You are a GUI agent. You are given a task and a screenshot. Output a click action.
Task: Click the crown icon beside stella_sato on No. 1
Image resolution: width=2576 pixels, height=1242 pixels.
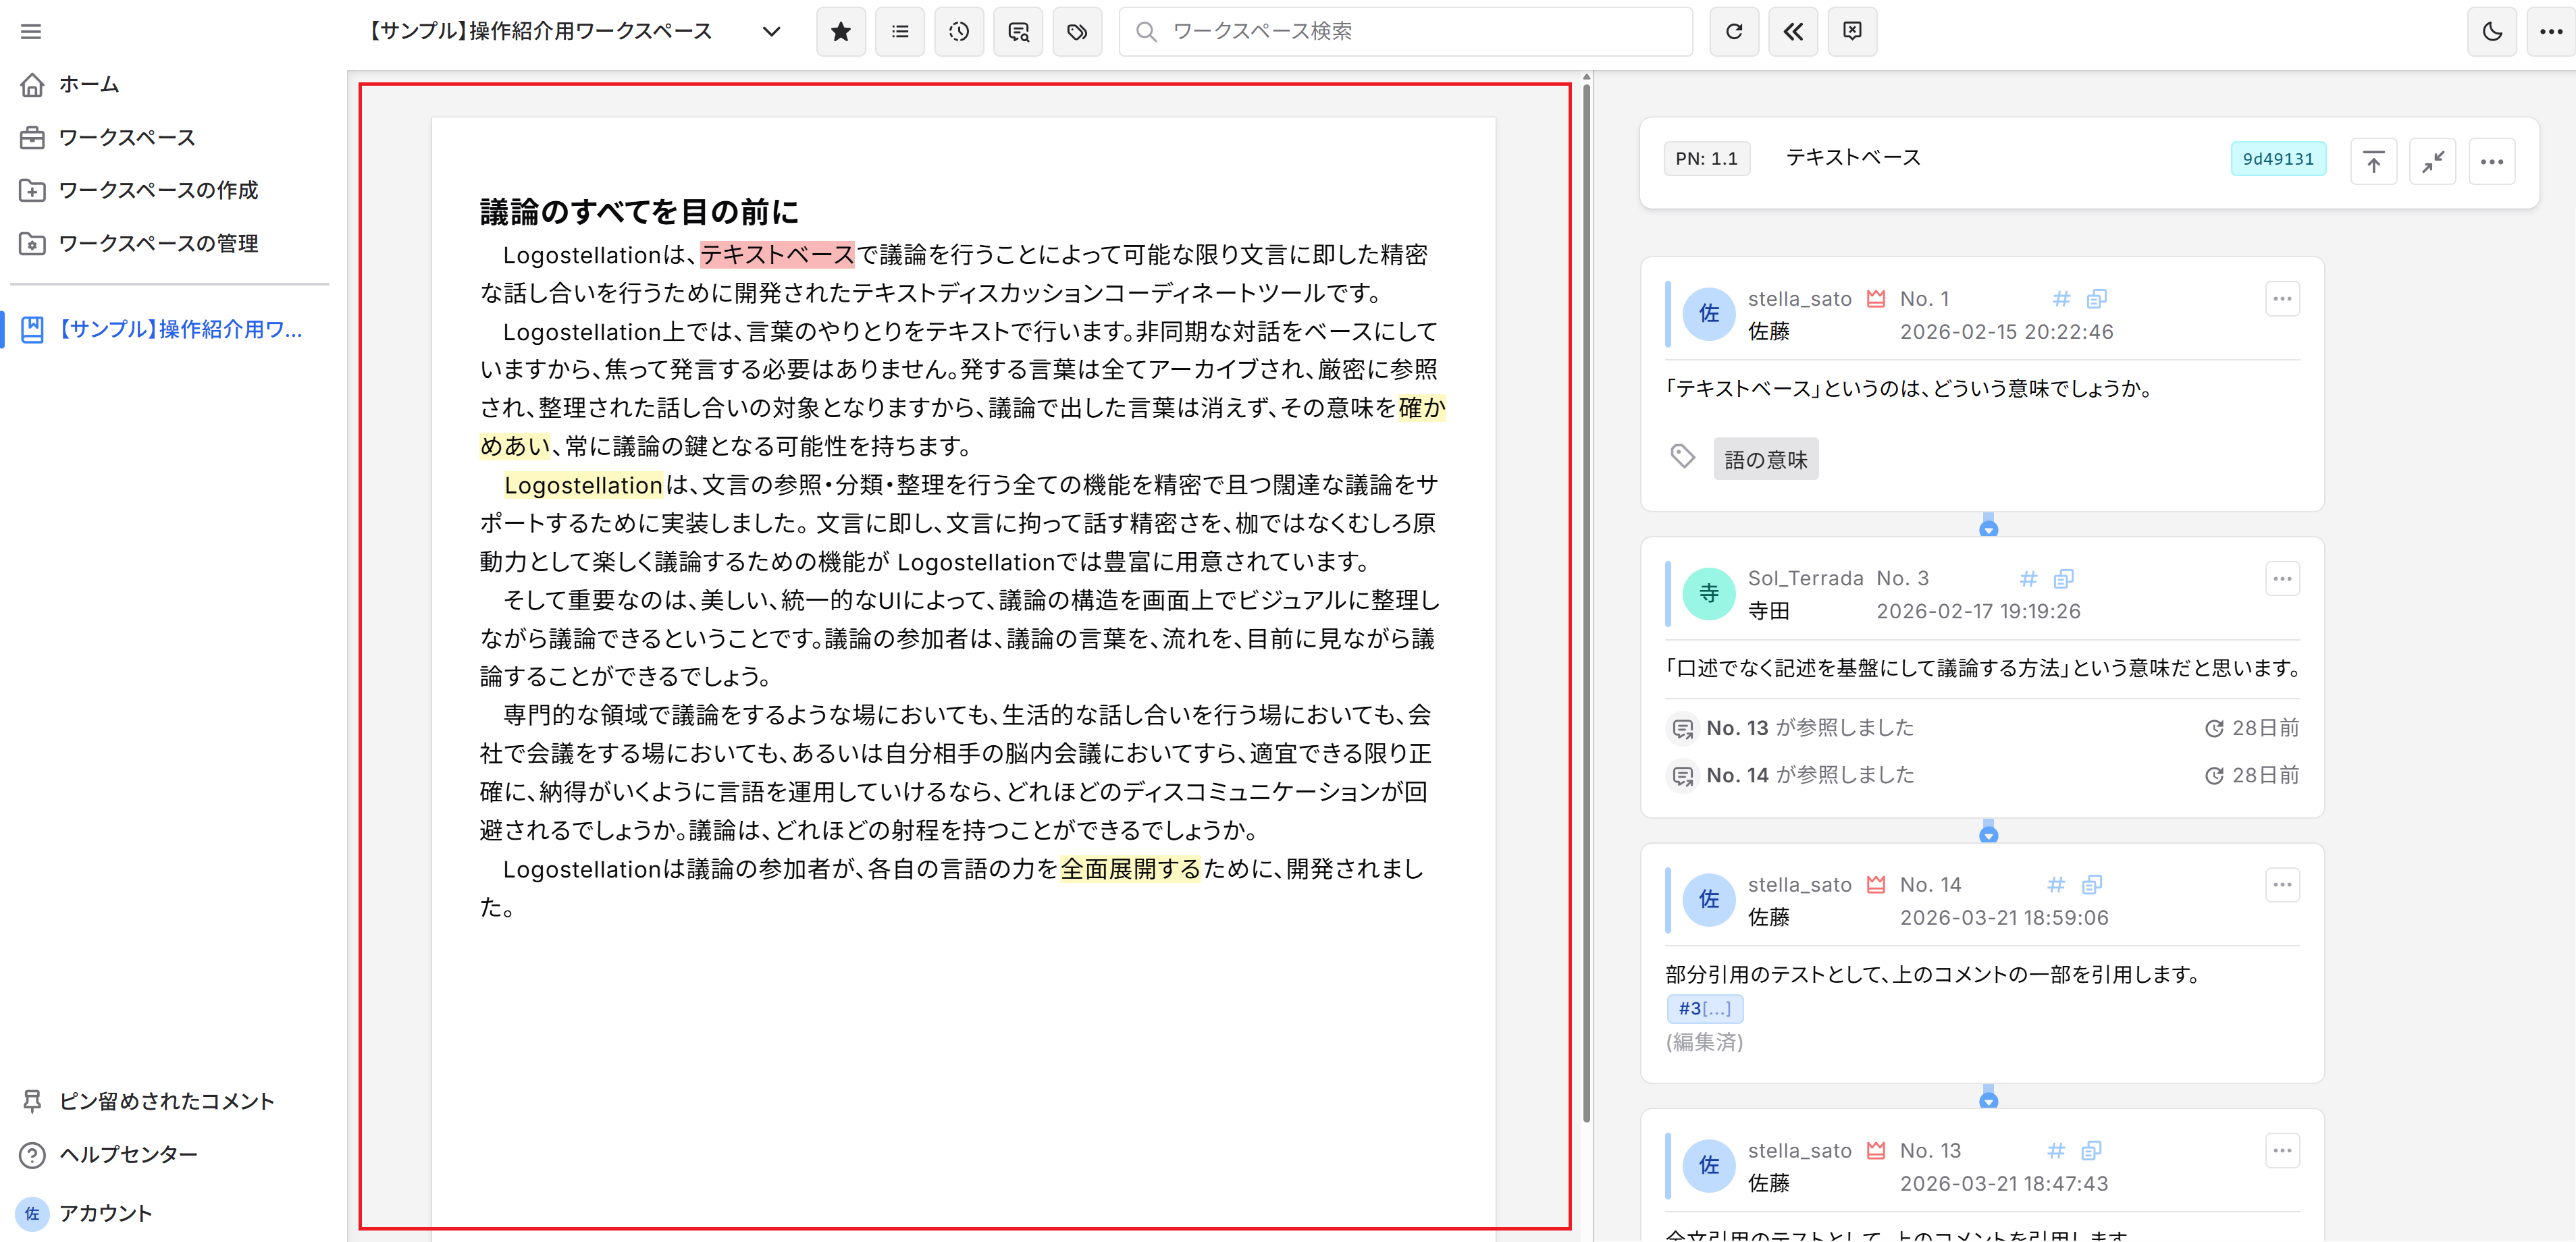[x=1876, y=299]
